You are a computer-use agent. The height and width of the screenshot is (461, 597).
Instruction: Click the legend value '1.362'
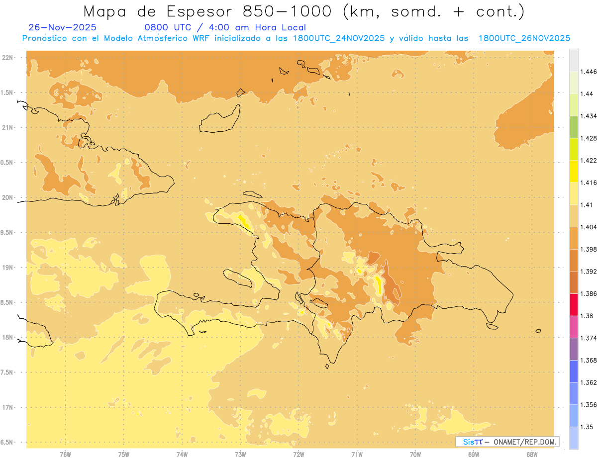click(589, 382)
